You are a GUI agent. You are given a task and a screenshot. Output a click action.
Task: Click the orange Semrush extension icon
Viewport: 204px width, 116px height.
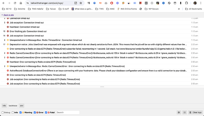tap(100, 3)
